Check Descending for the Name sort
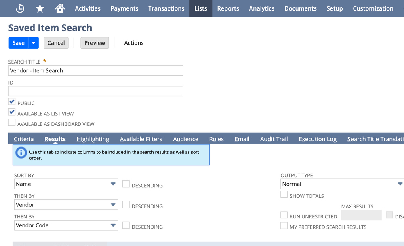 click(x=126, y=183)
